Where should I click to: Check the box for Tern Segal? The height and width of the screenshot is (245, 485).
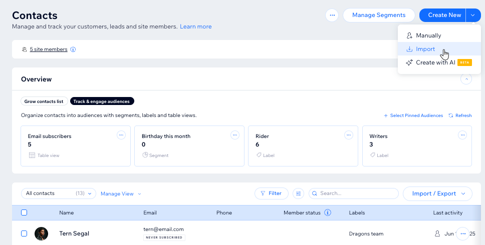[24, 233]
